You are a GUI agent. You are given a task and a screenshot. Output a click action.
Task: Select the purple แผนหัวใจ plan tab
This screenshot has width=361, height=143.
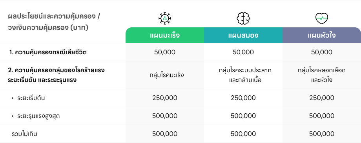322,35
